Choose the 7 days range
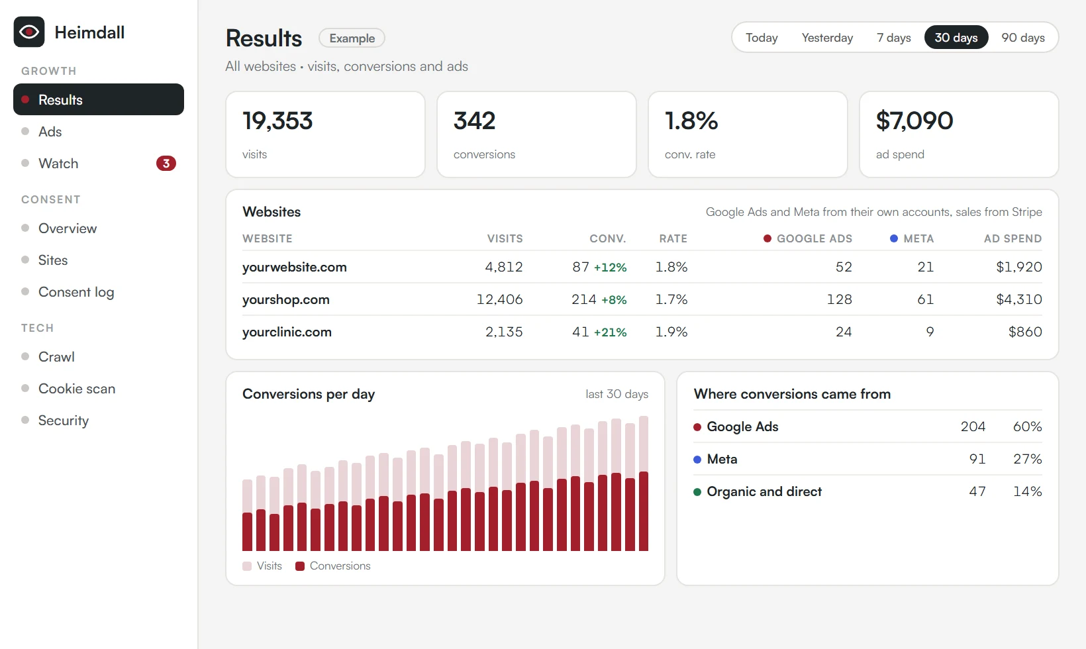The height and width of the screenshot is (649, 1086). point(894,37)
